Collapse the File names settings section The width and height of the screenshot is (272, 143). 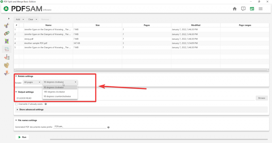16,120
